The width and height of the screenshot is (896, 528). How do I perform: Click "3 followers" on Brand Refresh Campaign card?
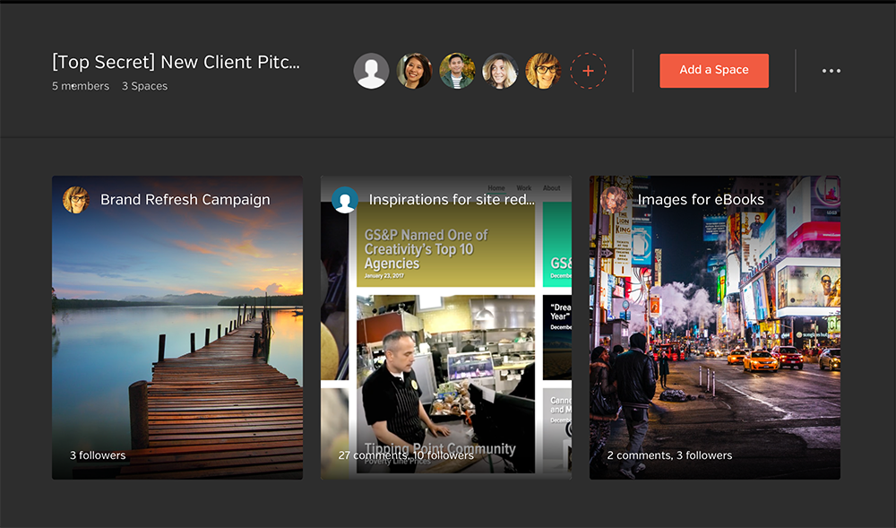click(x=98, y=455)
